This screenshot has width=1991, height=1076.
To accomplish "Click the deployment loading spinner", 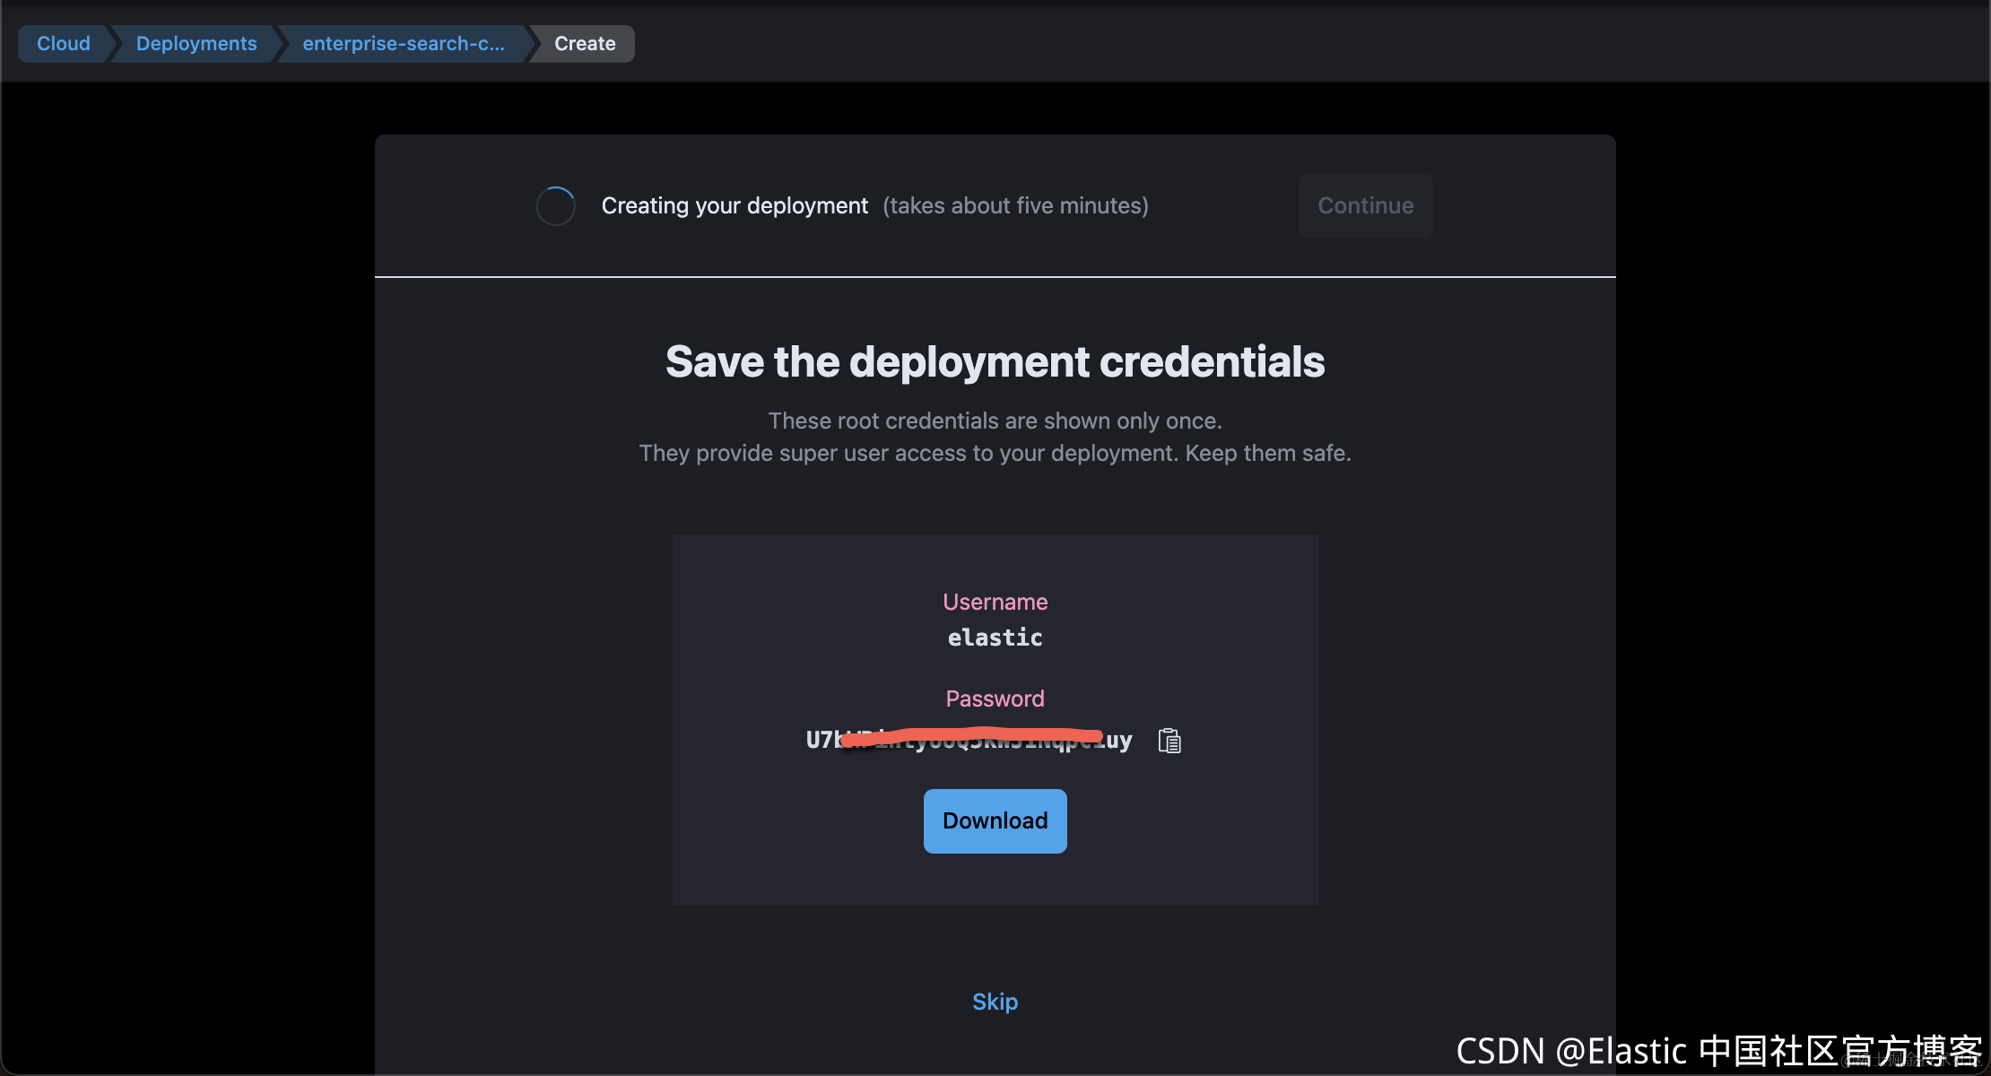I will tap(555, 206).
